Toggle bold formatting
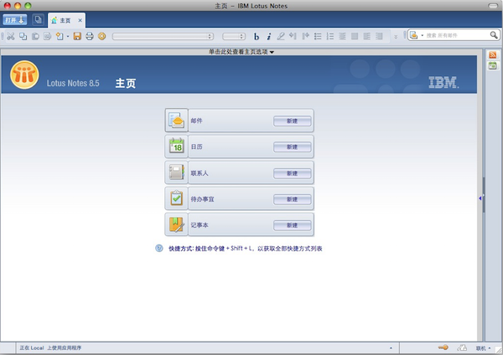Image resolution: width=503 pixels, height=355 pixels. click(257, 37)
